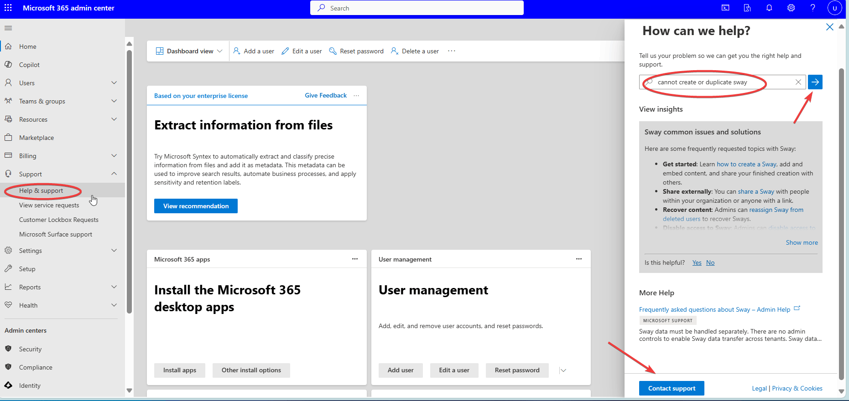Open Customer Lockbox Requests
Screen dimensions: 849x401
(x=59, y=220)
